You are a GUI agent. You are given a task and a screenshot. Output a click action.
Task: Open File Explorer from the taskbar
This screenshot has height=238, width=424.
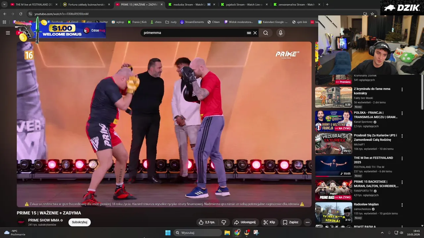tap(227, 233)
